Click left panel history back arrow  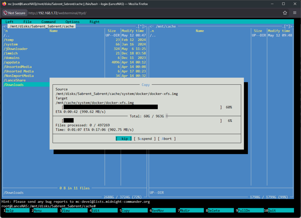pyautogui.click(x=5, y=26)
